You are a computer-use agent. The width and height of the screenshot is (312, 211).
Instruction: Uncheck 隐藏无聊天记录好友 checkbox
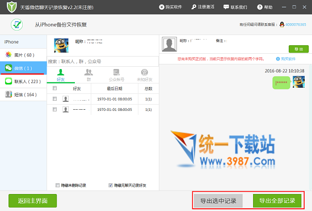pos(111,185)
